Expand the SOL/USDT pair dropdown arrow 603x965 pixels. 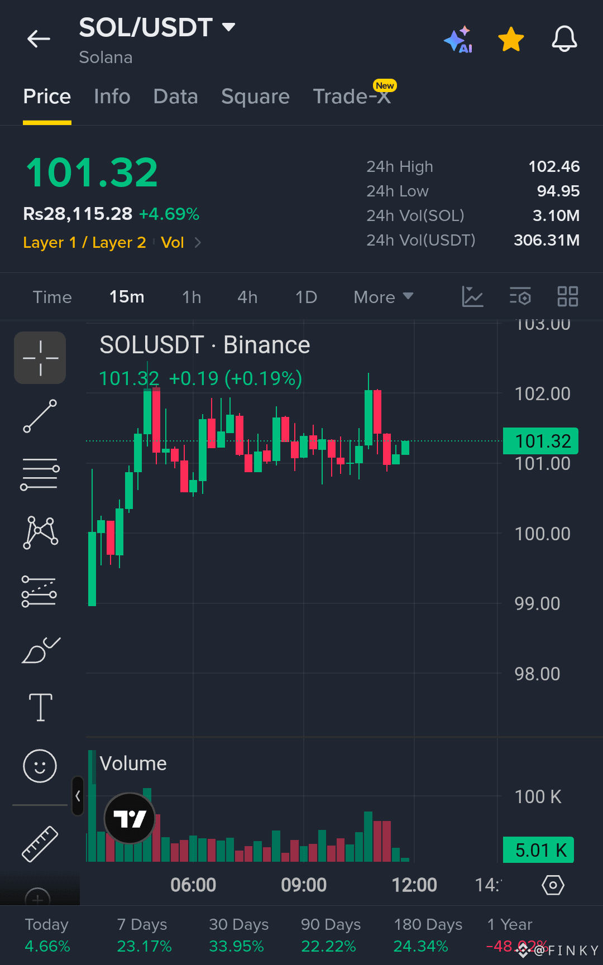(x=228, y=27)
